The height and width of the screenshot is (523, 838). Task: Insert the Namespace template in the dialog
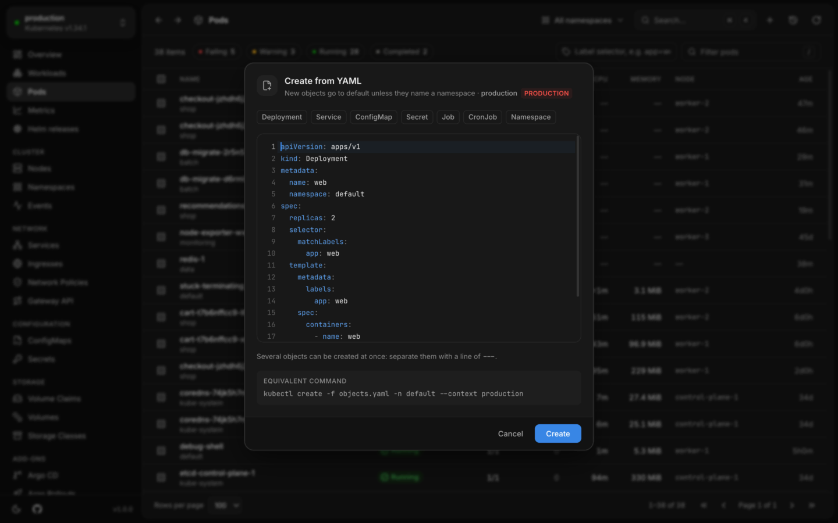coord(531,117)
